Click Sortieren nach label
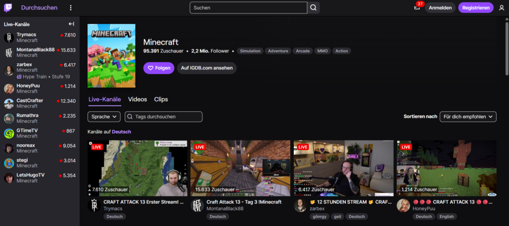This screenshot has width=509, height=226. (421, 117)
